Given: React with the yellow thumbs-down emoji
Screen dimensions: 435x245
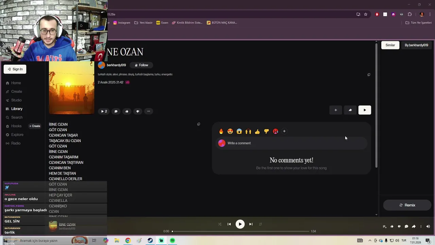Looking at the screenshot, I should [266, 131].
